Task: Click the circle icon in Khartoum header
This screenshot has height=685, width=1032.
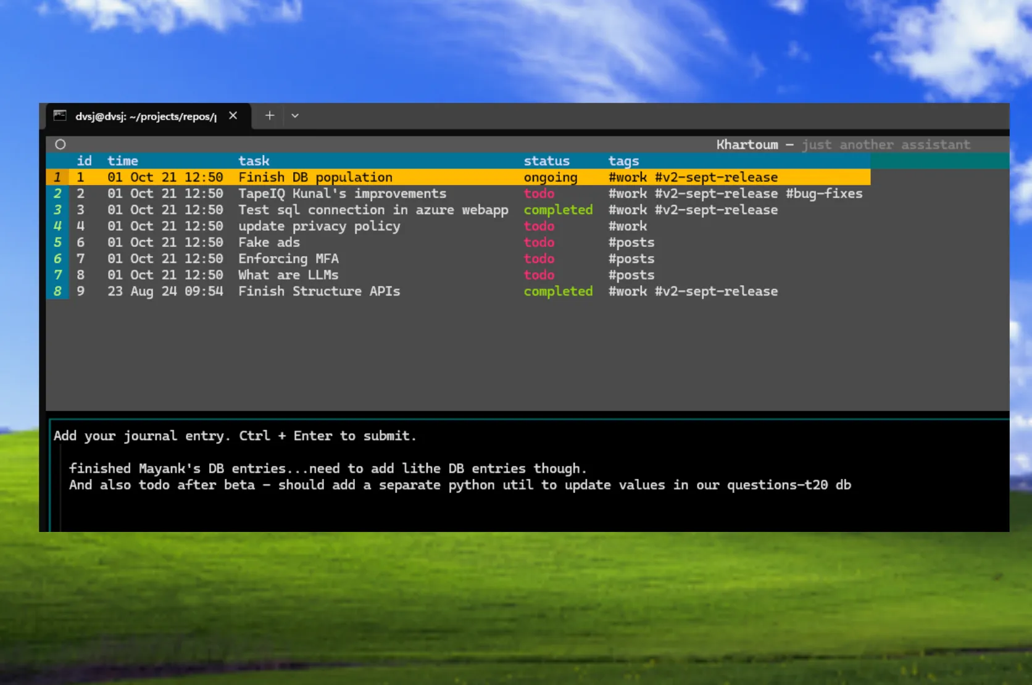Action: 60,144
